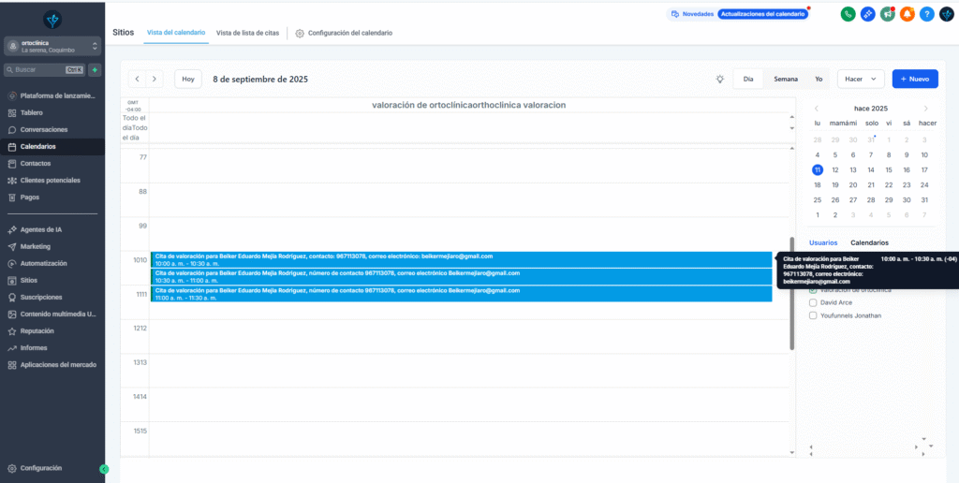Advance mini calendar to next month
Image resolution: width=959 pixels, height=483 pixels.
pyautogui.click(x=926, y=109)
